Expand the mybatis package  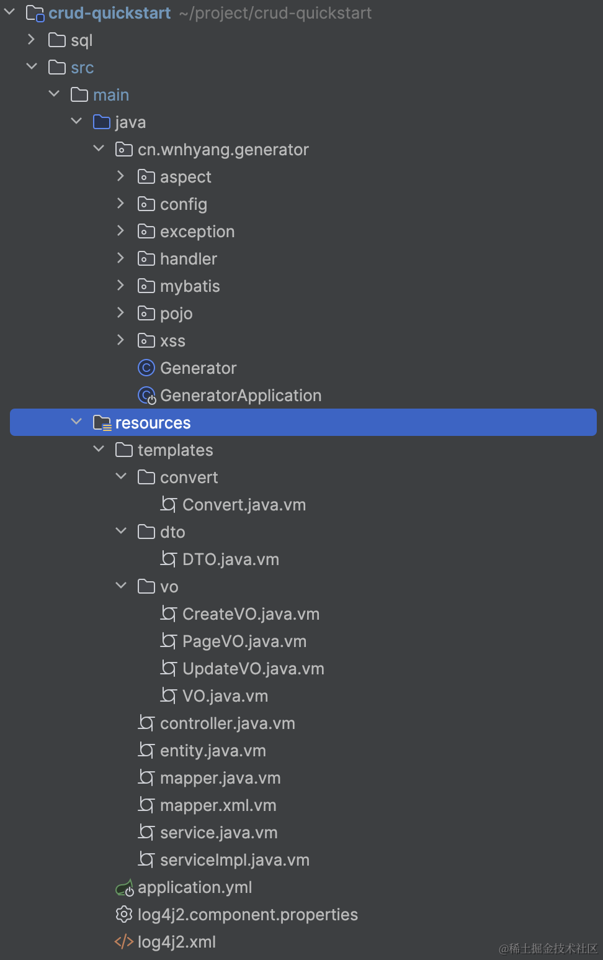(120, 286)
